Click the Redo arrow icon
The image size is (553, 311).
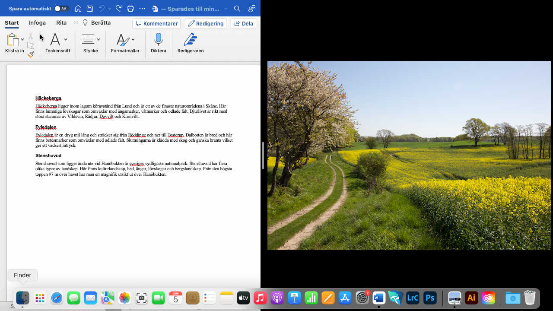pos(118,9)
